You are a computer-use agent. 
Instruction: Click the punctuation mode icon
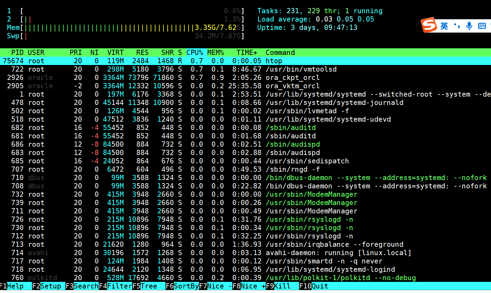(x=457, y=25)
